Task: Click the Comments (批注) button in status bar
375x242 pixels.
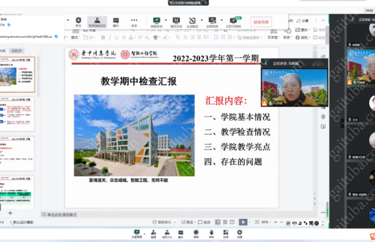Action: 204,222
